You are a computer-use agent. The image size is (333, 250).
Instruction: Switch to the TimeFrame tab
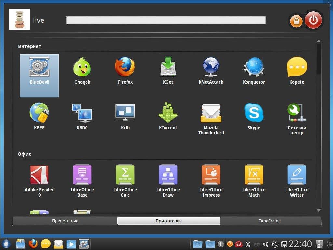(x=270, y=221)
